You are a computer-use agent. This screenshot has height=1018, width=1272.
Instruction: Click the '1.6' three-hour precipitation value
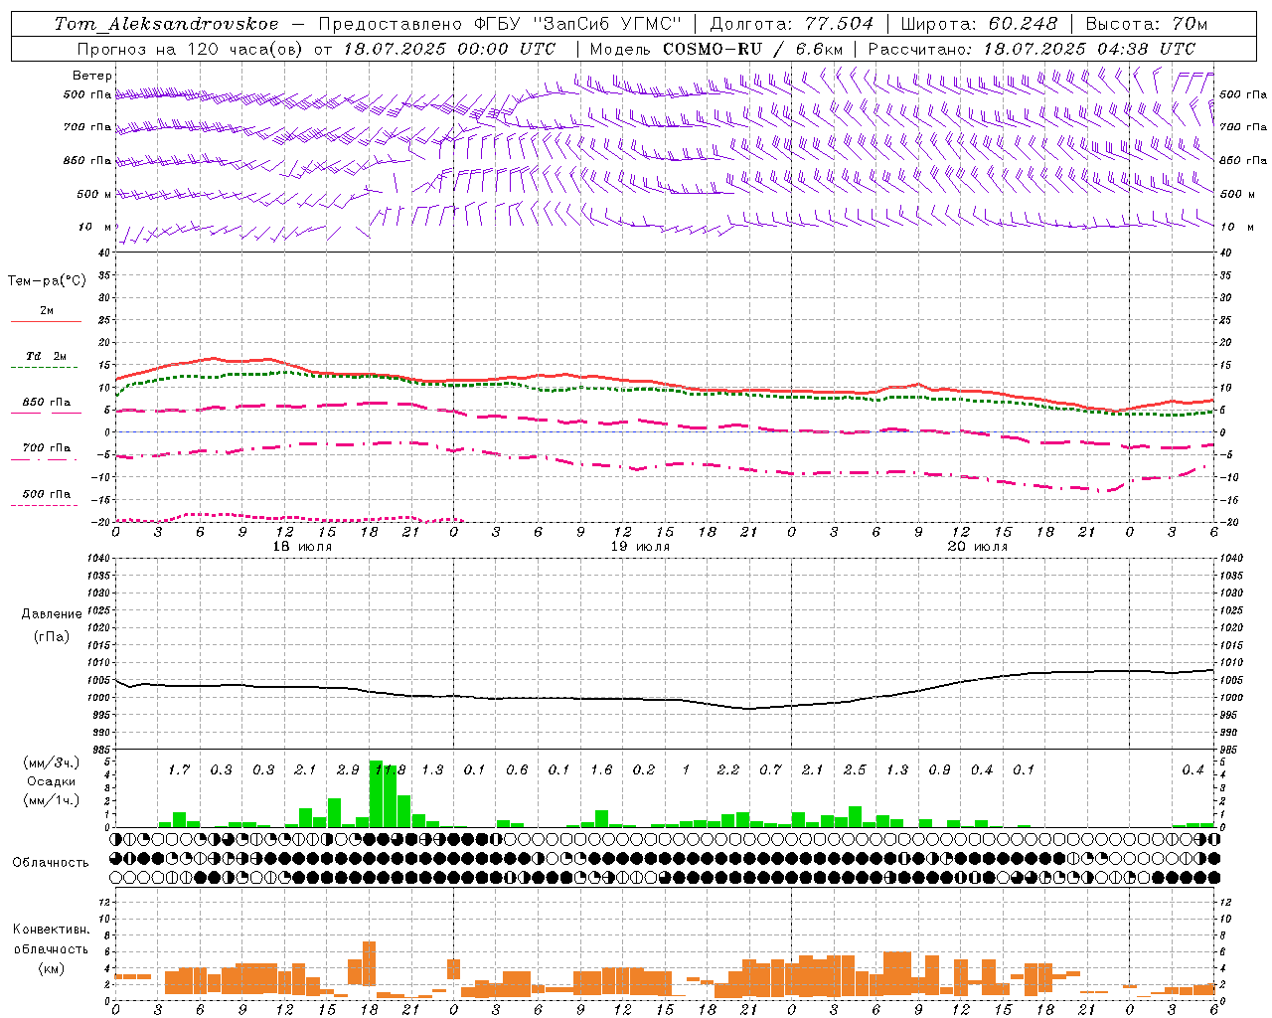pyautogui.click(x=601, y=770)
